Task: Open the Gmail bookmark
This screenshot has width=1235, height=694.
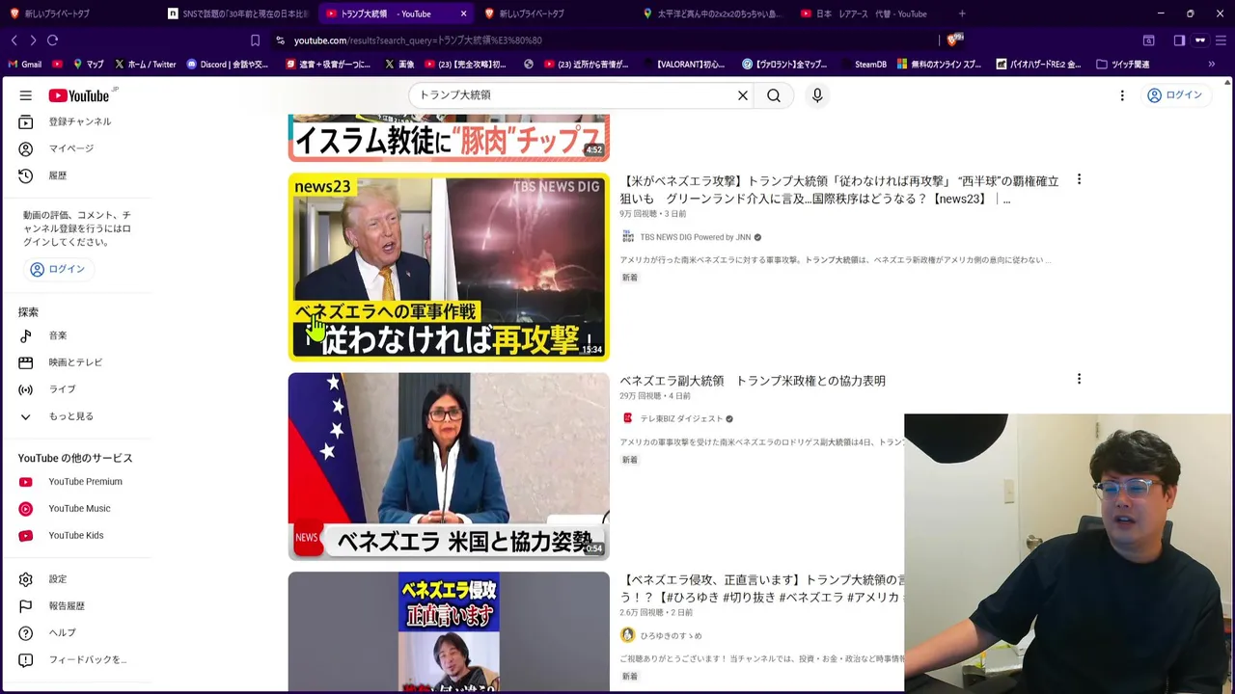Action: tap(26, 65)
